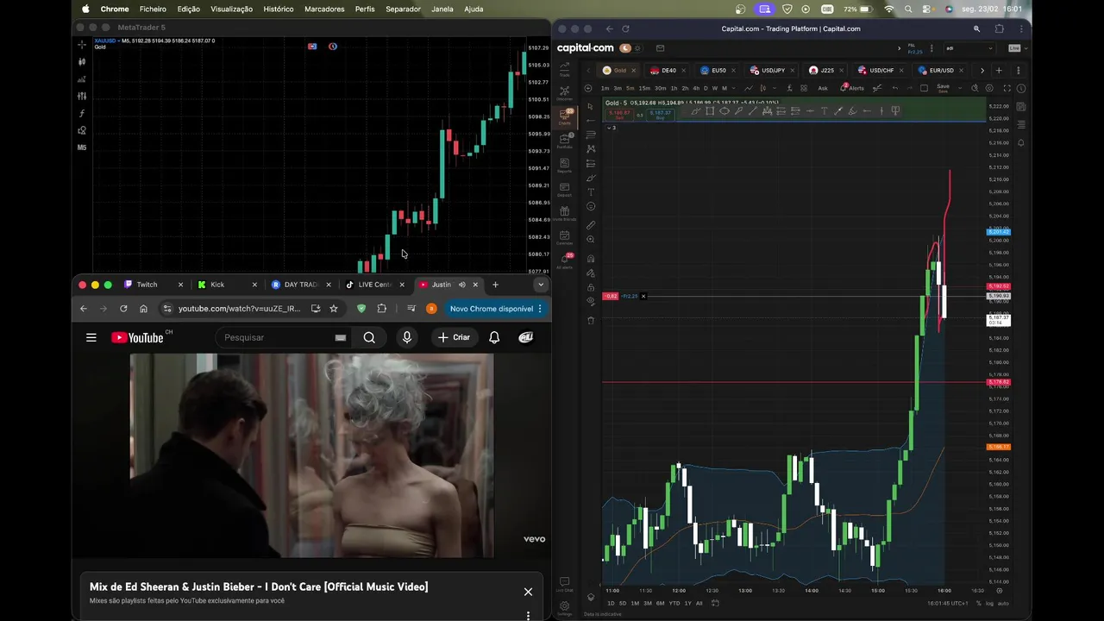The image size is (1104, 621).
Task: Toggle fullscreen chart mode
Action: 1007,88
